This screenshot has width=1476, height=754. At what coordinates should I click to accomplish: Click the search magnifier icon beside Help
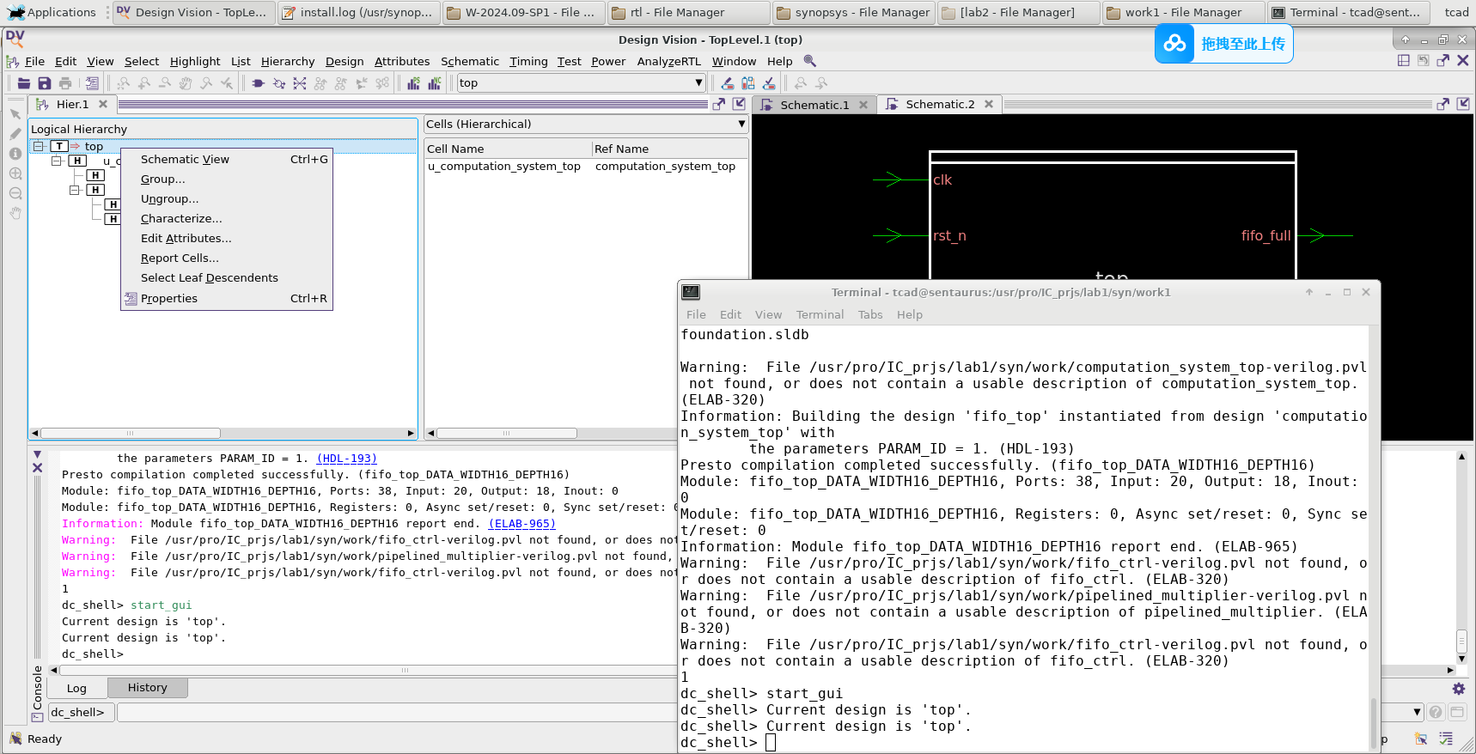pyautogui.click(x=809, y=61)
